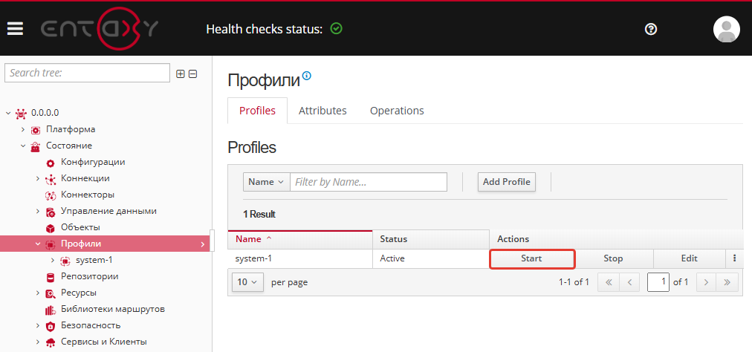Click the Безопасность shield icon

[x=51, y=326]
